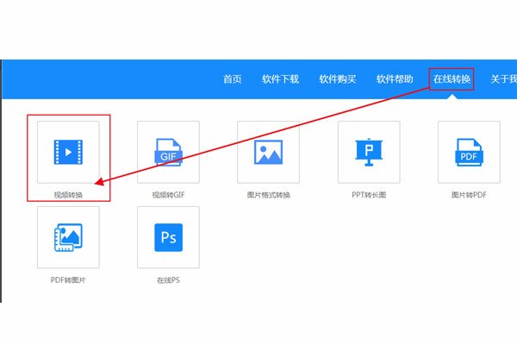The height and width of the screenshot is (345, 517).
Task: Open the 在线PS Photoshop icon
Action: [x=168, y=237]
